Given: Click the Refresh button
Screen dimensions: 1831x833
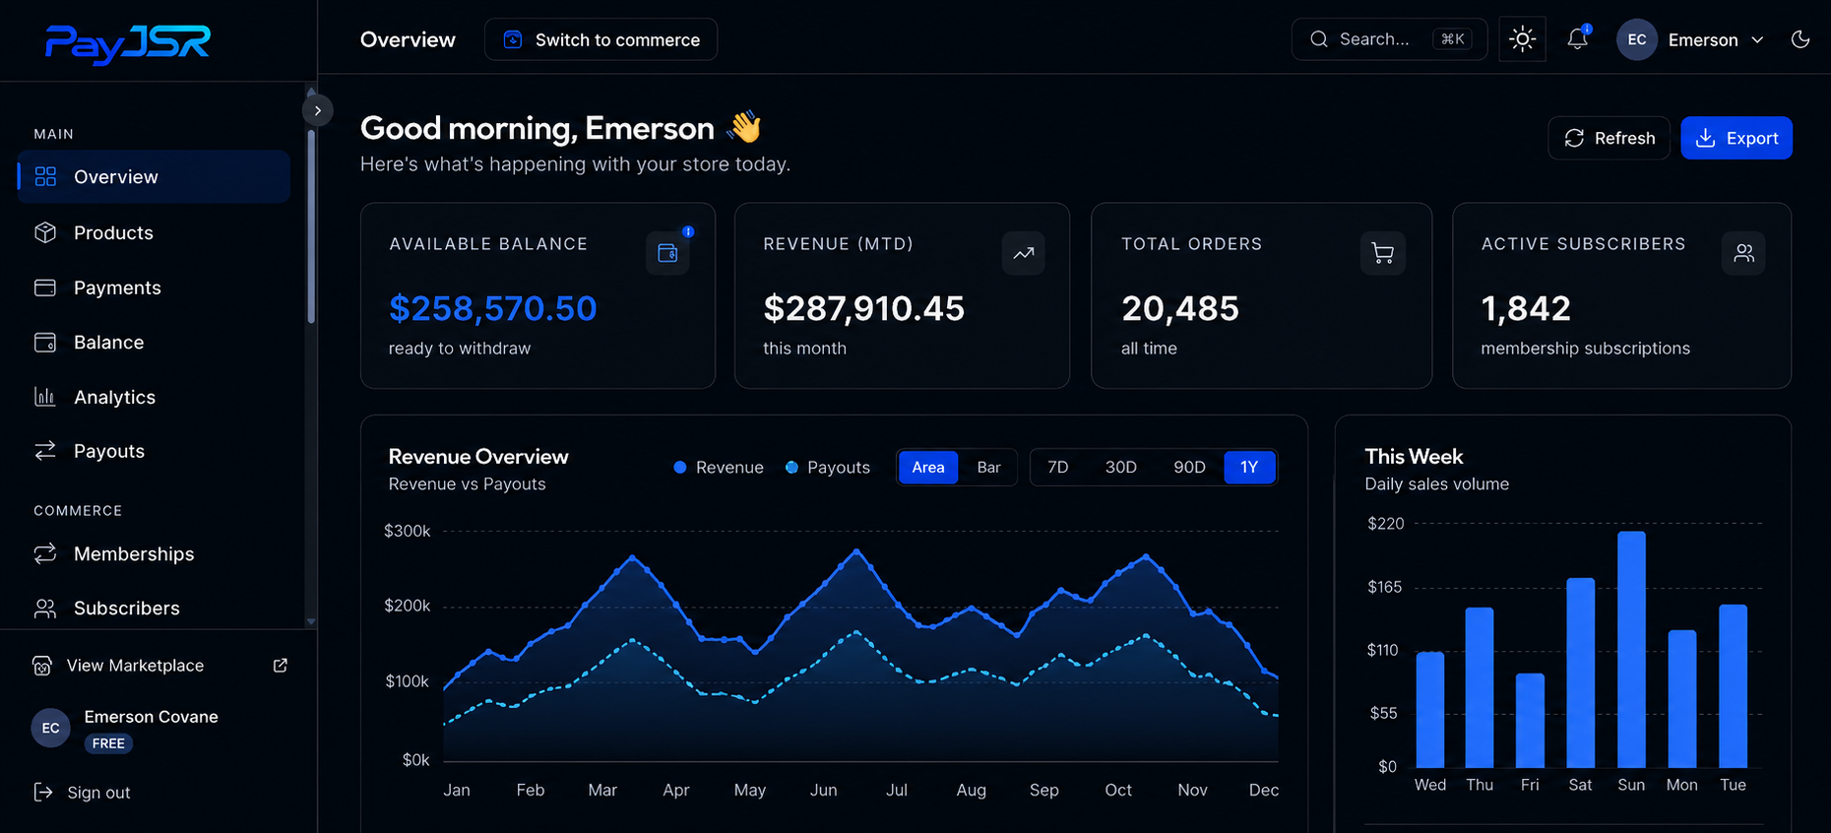Looking at the screenshot, I should [1610, 138].
